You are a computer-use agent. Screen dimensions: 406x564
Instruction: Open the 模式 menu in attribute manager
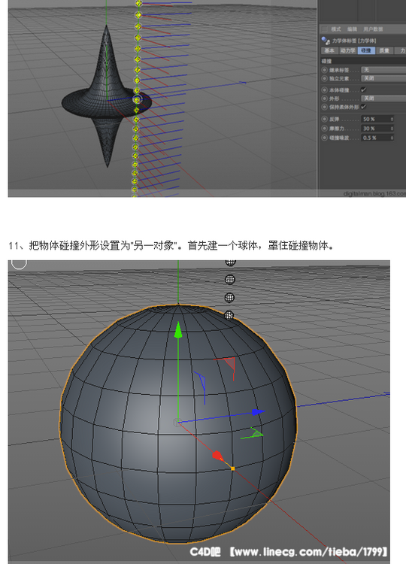(x=335, y=29)
